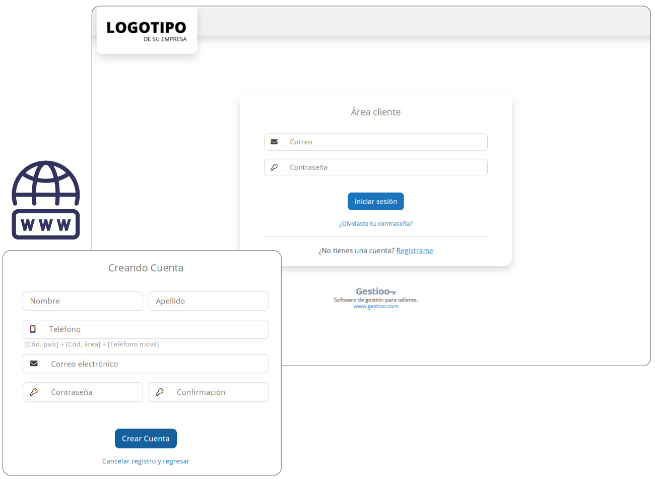Click the Crear Cuenta button
655x479 pixels.
tap(146, 439)
